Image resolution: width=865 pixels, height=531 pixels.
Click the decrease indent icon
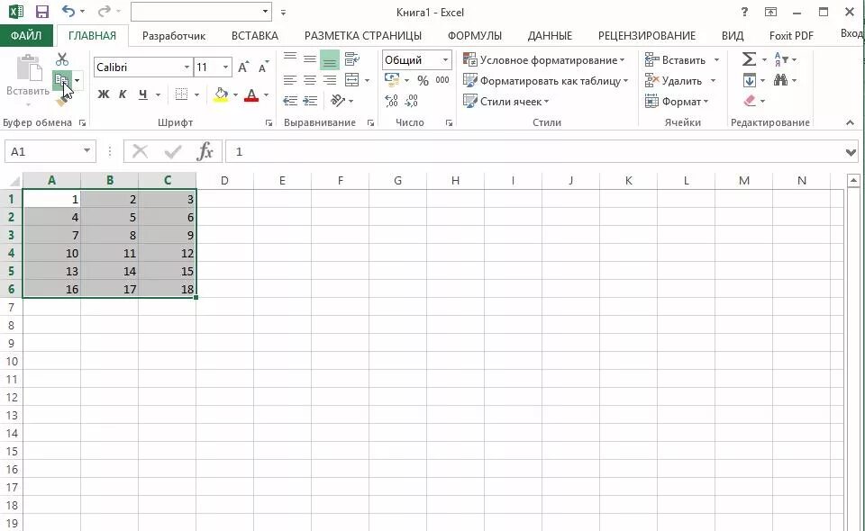[290, 101]
